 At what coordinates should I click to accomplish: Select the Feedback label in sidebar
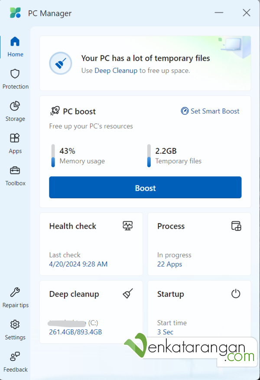[16, 370]
